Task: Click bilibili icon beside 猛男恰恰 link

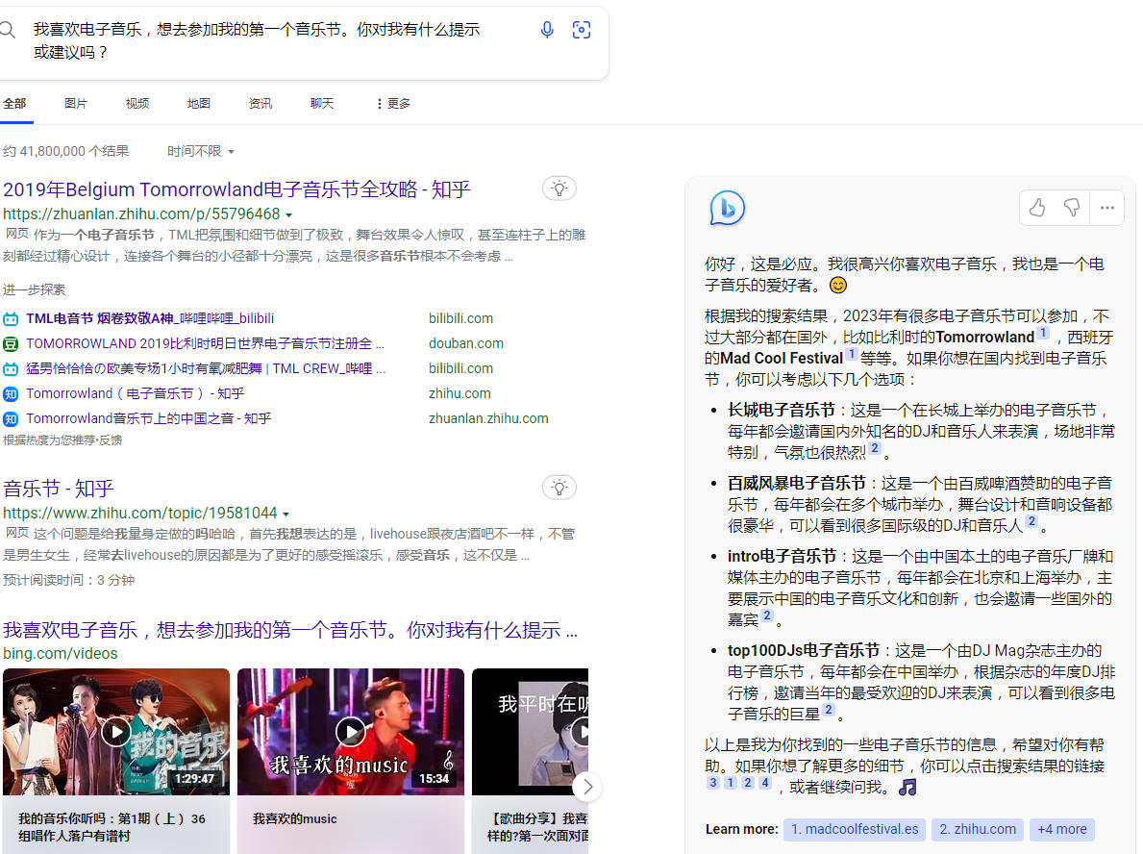Action: [11, 369]
